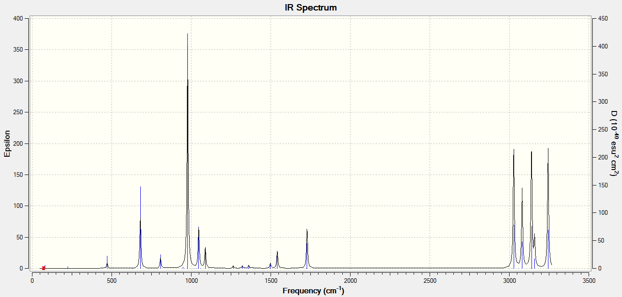Click the 200 tick label on the Epsilon axis
Viewport: 622px width, 297px height.
pos(17,143)
